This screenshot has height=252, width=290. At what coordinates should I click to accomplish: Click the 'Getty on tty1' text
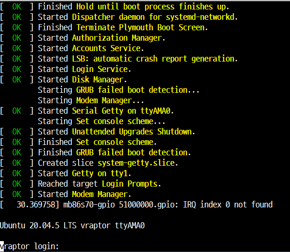point(101,173)
